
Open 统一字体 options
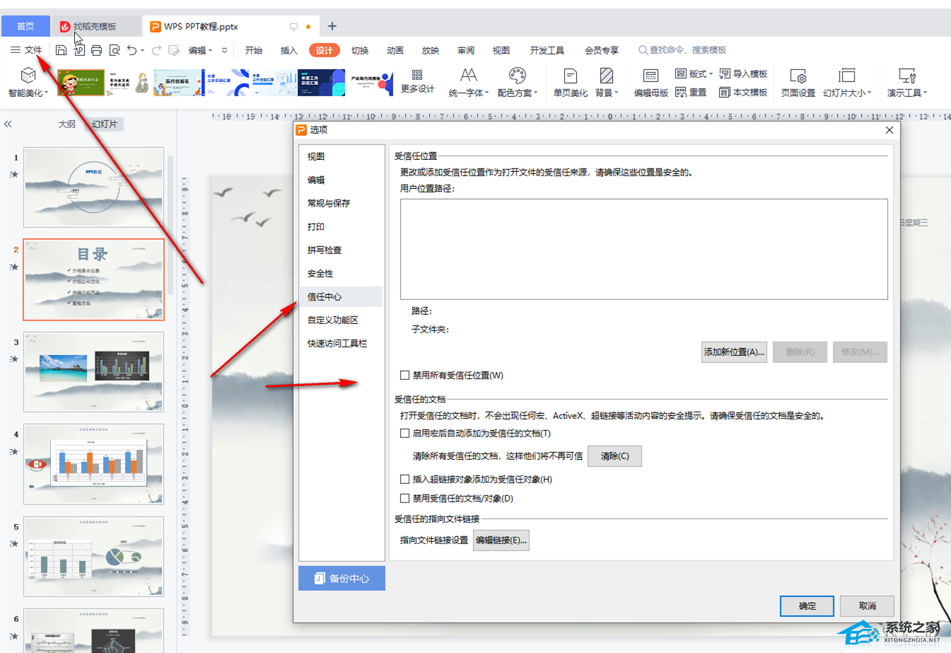click(x=468, y=83)
